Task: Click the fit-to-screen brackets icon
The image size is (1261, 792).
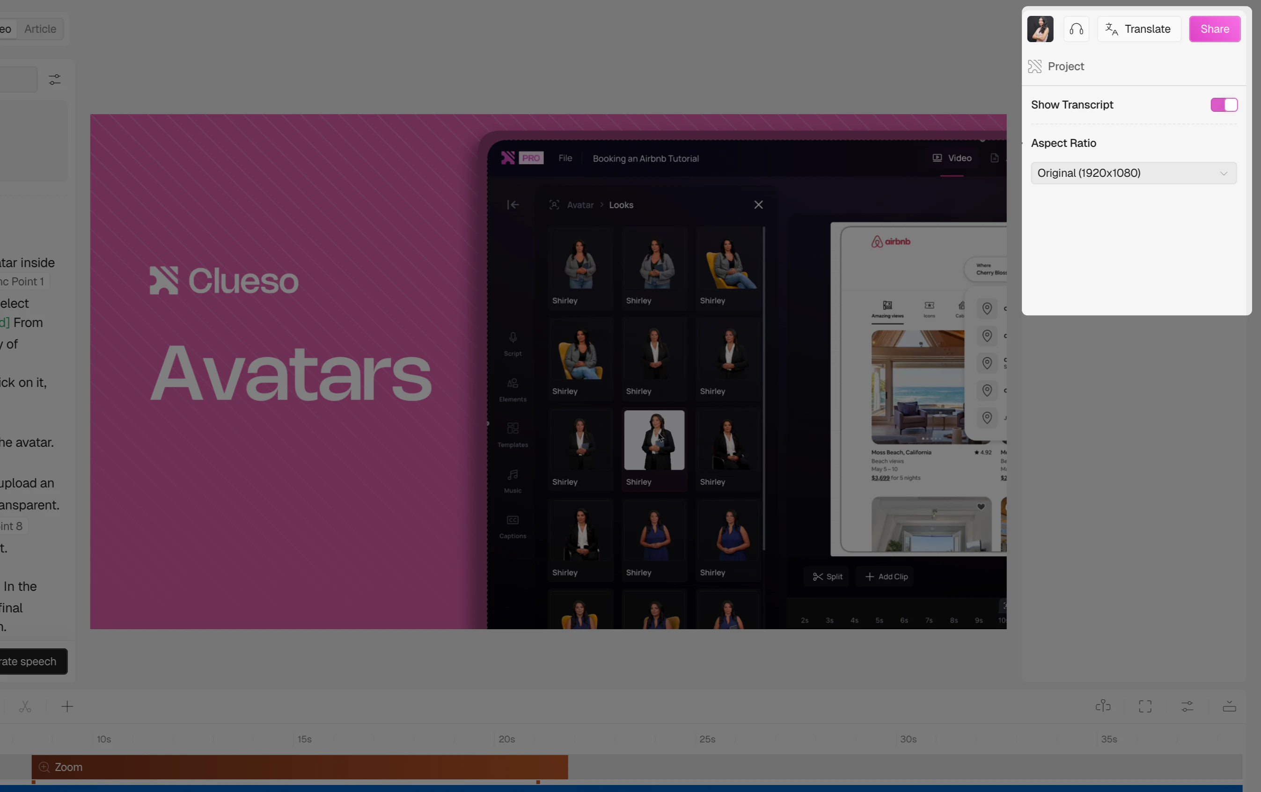Action: click(x=1145, y=706)
